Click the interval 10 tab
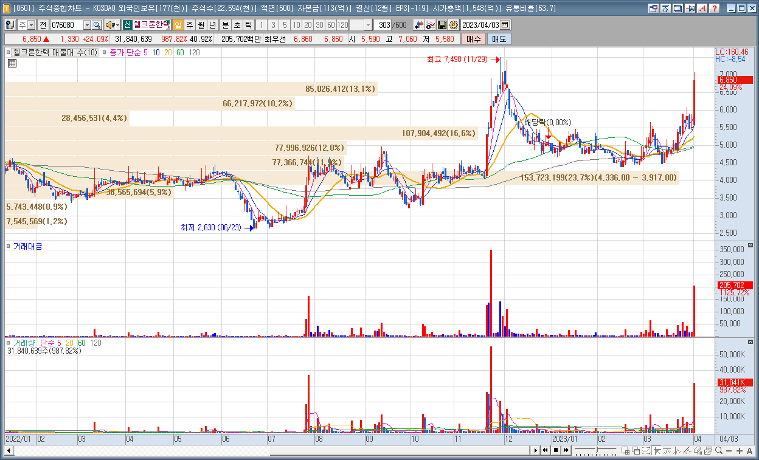The height and width of the screenshot is (460, 759). (296, 25)
